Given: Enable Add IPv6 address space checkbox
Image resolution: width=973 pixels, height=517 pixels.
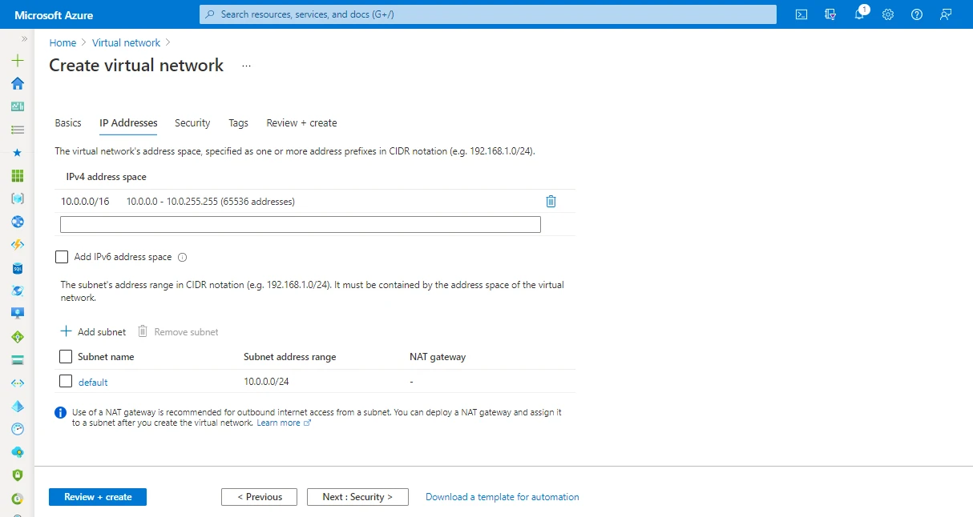Looking at the screenshot, I should (62, 257).
